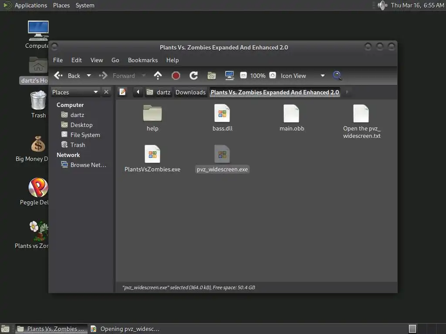Select the Open the pvz_widescreen.txt file
446x334 pixels.
pos(361,113)
